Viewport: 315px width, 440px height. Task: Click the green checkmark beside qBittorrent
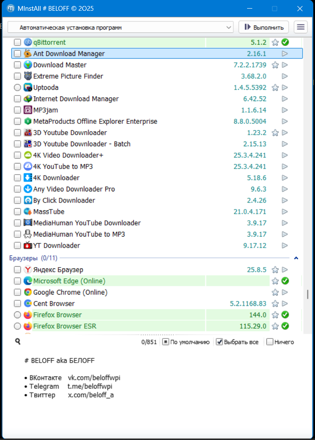284,42
